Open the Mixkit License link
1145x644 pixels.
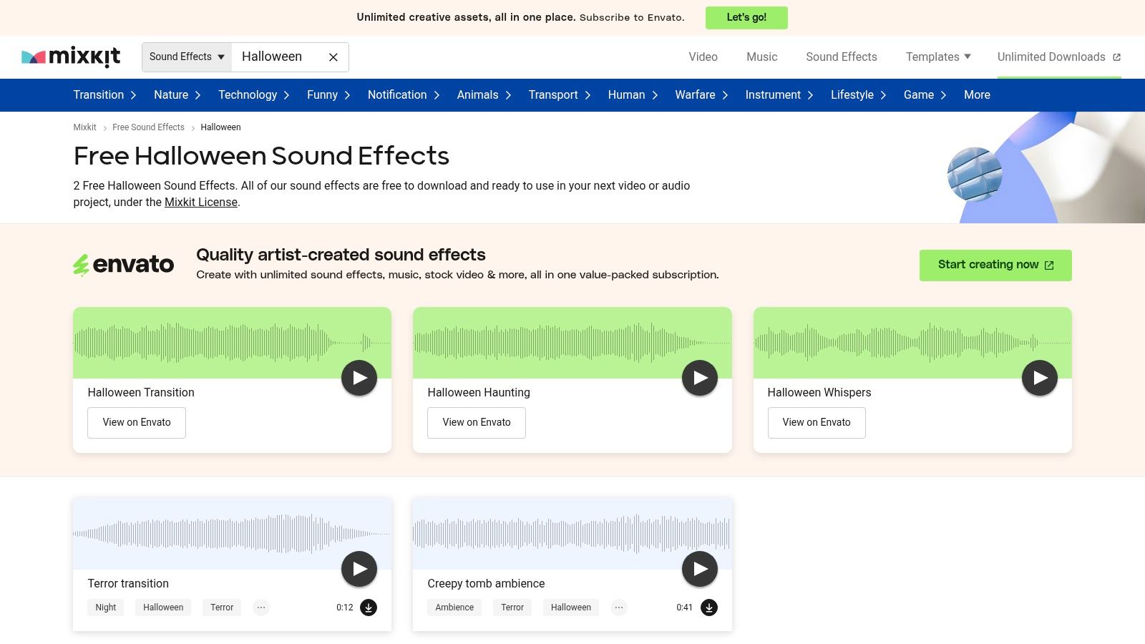[201, 203]
